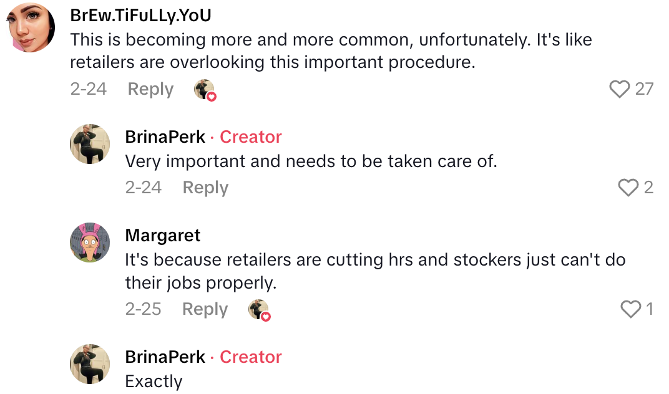Click the 27 likes count

click(x=644, y=89)
